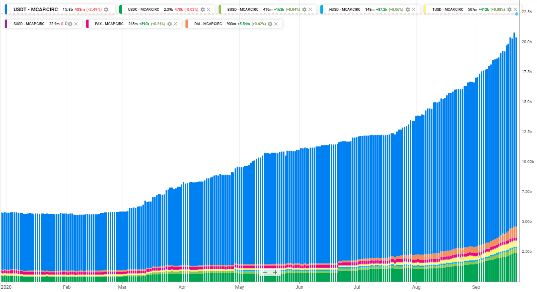
Task: Open settings gear for USDT series
Action: (x=106, y=10)
